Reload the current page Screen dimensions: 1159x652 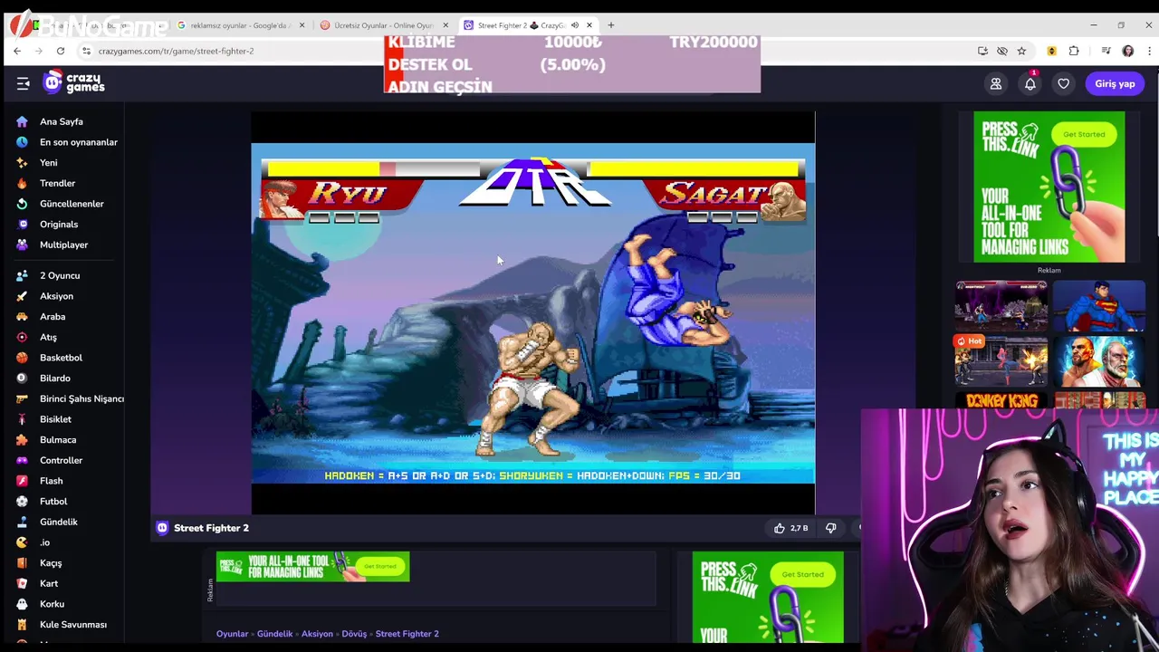pyautogui.click(x=61, y=51)
